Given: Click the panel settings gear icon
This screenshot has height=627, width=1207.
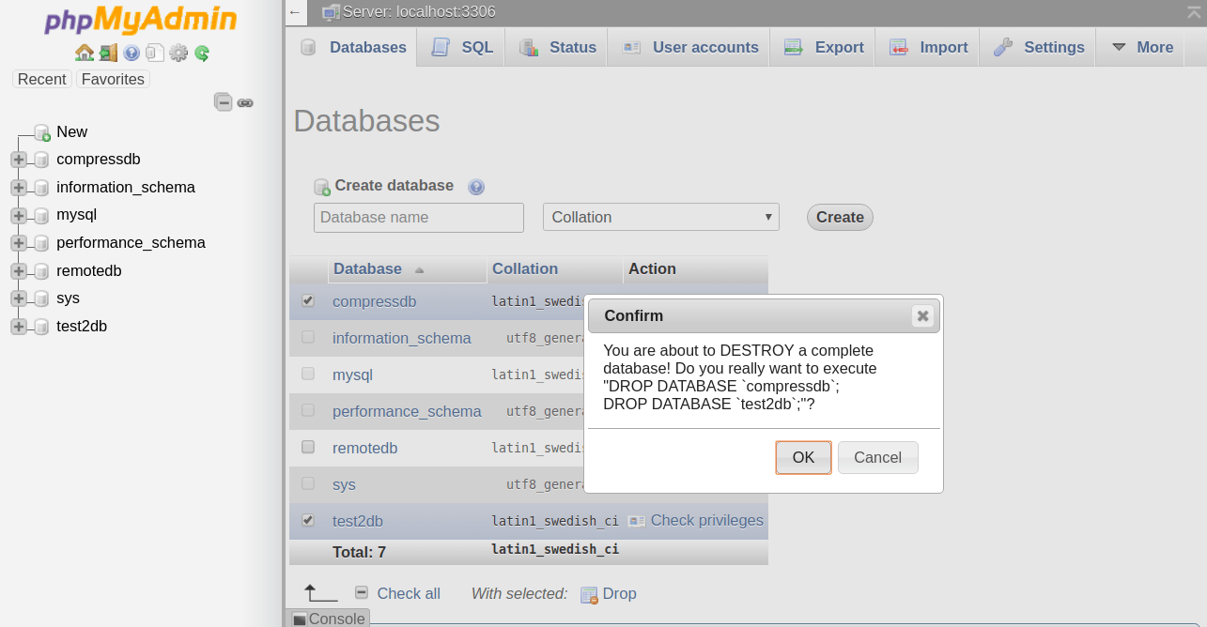Looking at the screenshot, I should (x=178, y=54).
